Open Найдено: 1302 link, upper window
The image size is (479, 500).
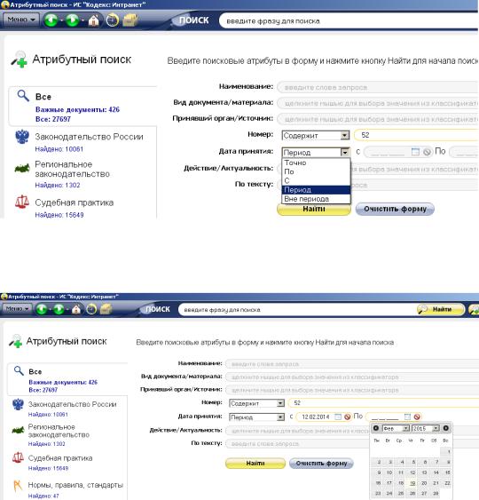(58, 185)
